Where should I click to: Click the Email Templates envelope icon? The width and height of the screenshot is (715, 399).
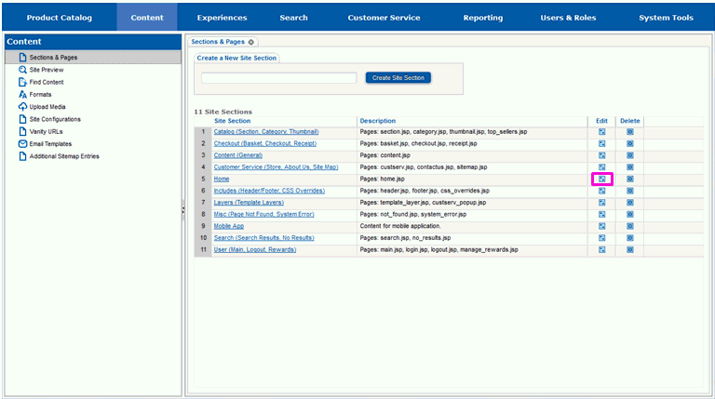pos(22,143)
